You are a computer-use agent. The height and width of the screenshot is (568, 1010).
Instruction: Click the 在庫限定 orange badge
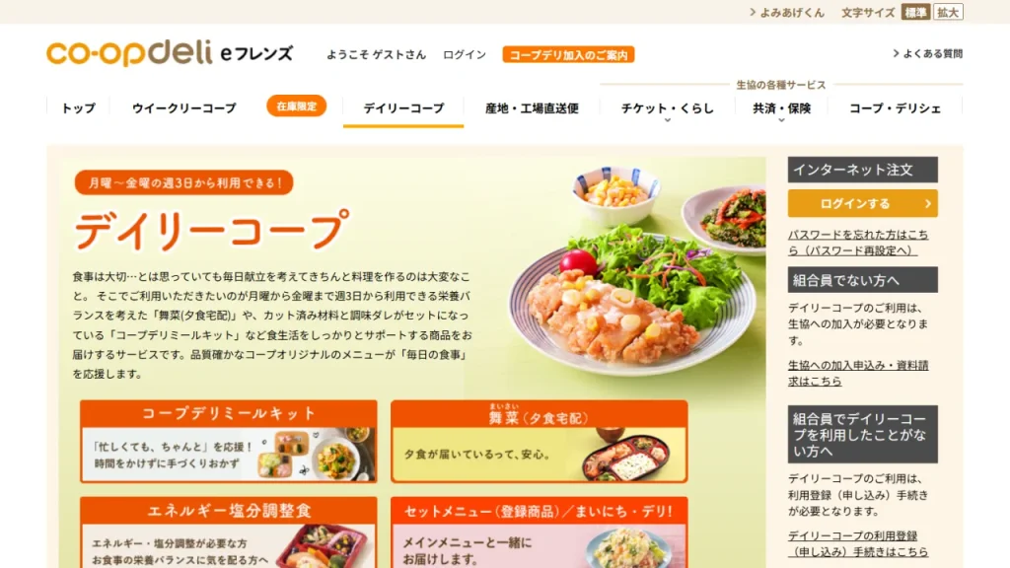tap(296, 106)
